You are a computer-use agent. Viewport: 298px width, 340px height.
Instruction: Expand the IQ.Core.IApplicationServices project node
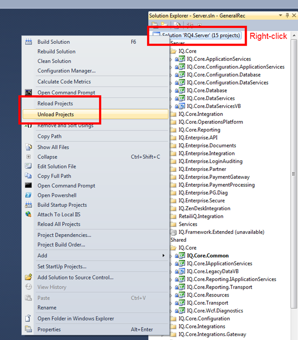click(x=171, y=264)
